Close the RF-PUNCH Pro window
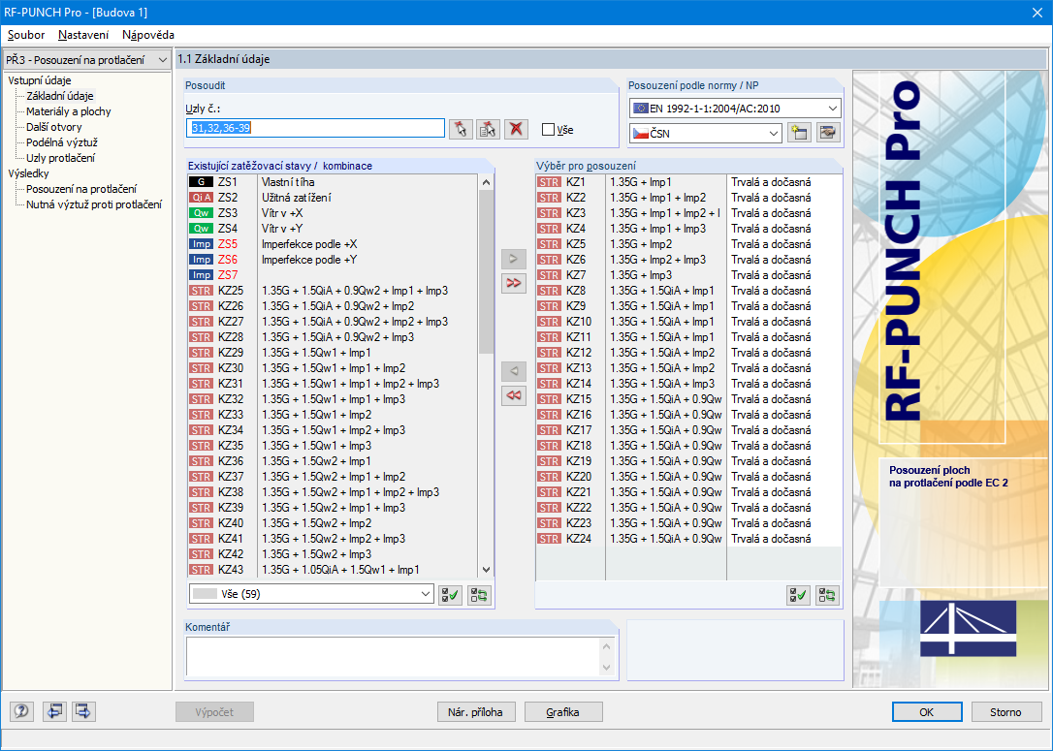The image size is (1053, 751). tap(1037, 12)
